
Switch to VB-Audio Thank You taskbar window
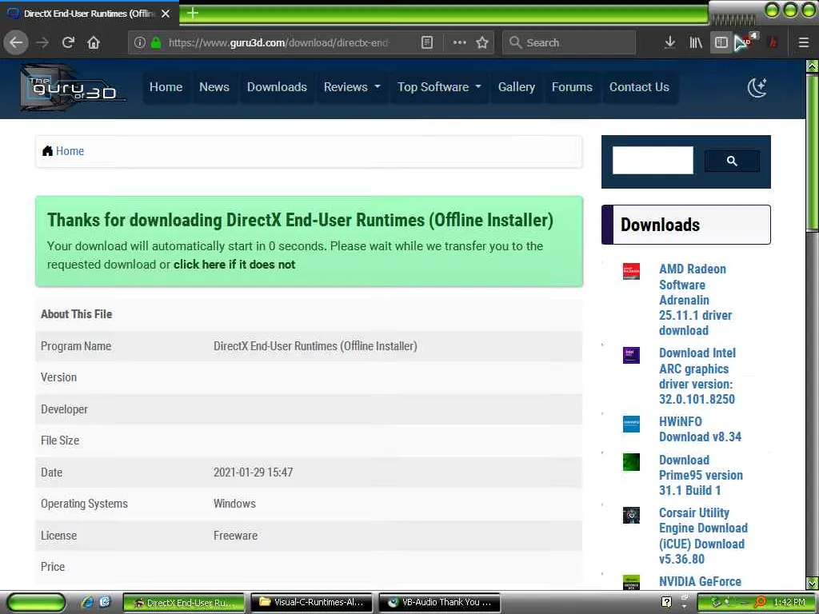coord(440,603)
